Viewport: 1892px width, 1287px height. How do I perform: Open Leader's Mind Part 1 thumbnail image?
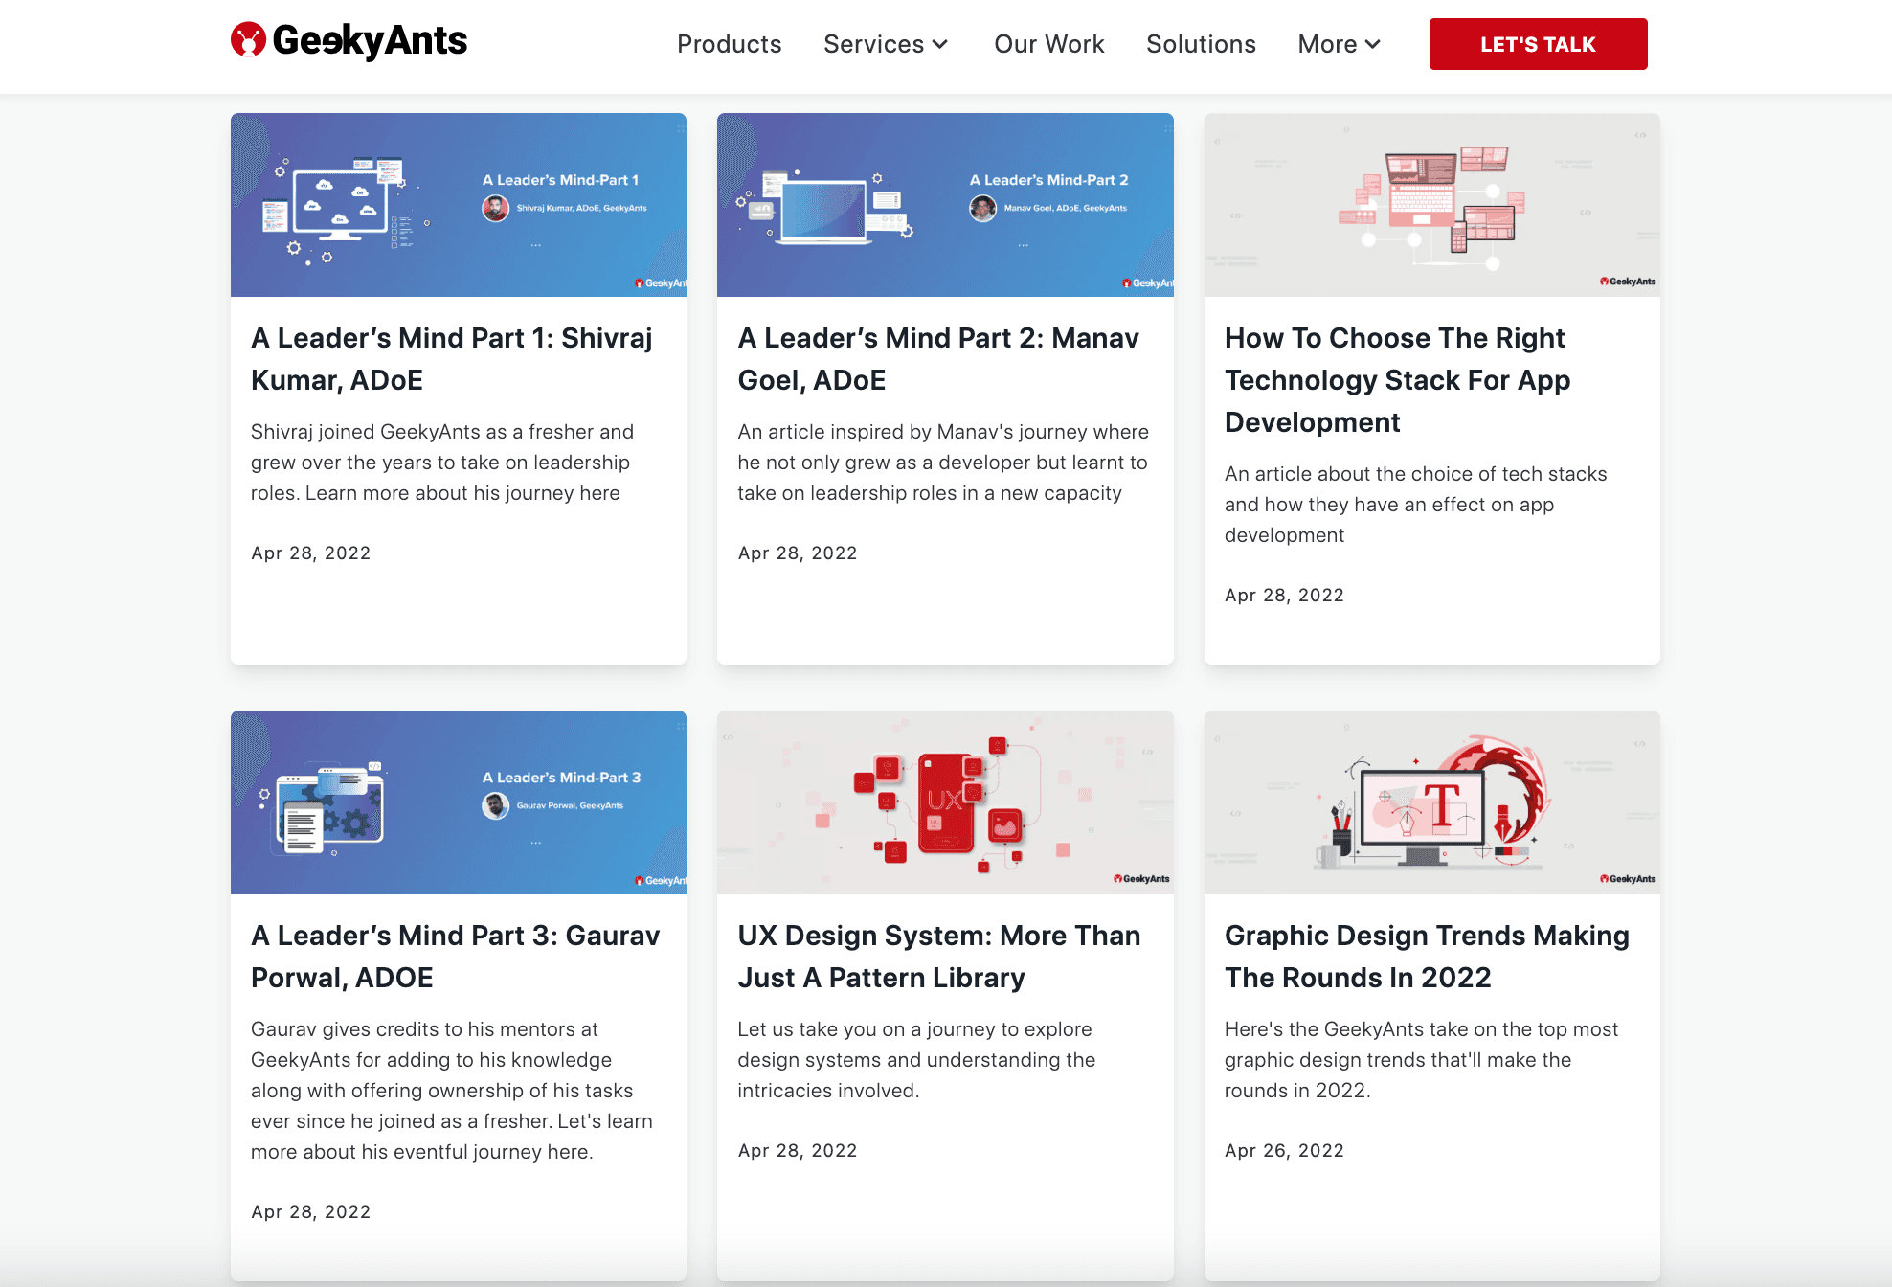point(458,205)
